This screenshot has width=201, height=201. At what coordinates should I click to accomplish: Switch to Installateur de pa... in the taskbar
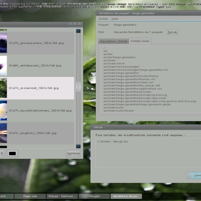[126, 196]
